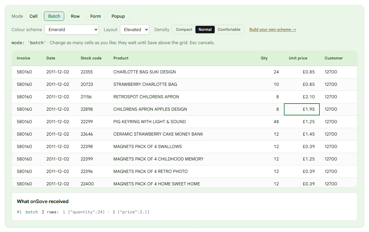The height and width of the screenshot is (232, 369).
Task: Click the #1 batch onSave log entry
Action: click(x=83, y=212)
